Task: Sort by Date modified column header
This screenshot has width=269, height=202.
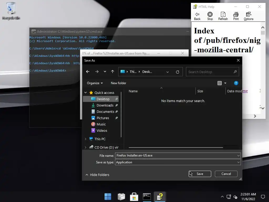Action: [x=235, y=91]
